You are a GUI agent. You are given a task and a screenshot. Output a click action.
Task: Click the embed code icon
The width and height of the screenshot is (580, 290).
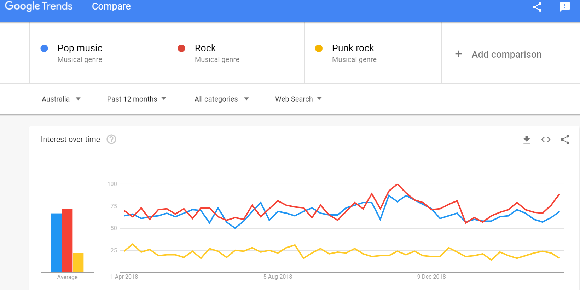[546, 140]
